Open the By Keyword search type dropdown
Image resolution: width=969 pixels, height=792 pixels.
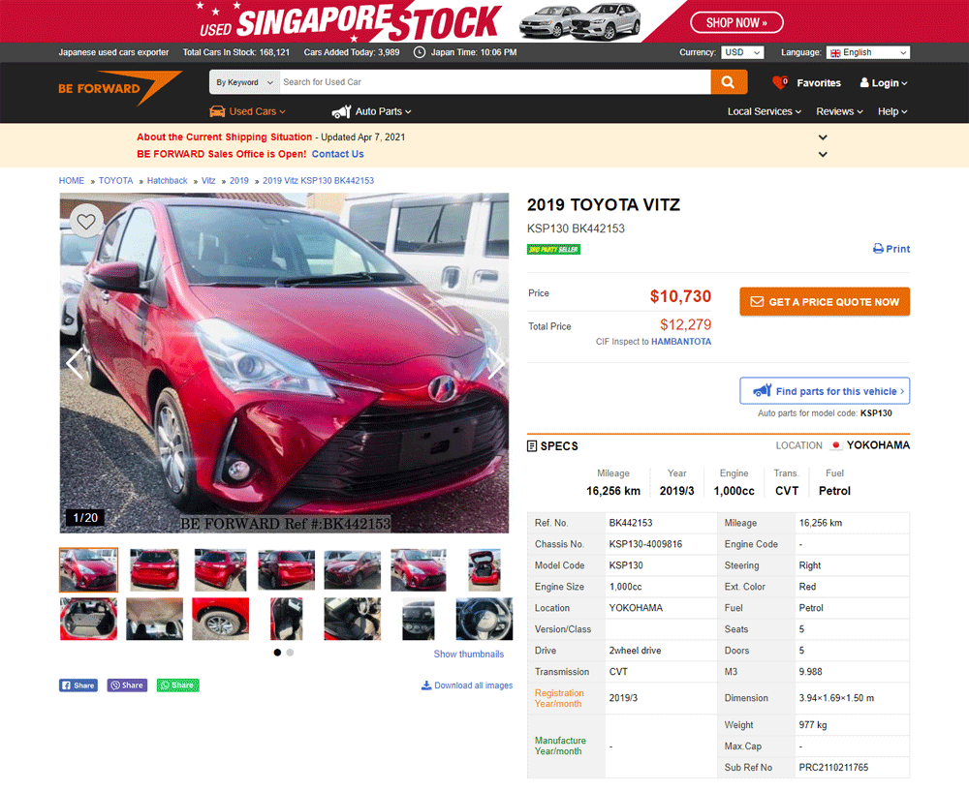pyautogui.click(x=244, y=82)
